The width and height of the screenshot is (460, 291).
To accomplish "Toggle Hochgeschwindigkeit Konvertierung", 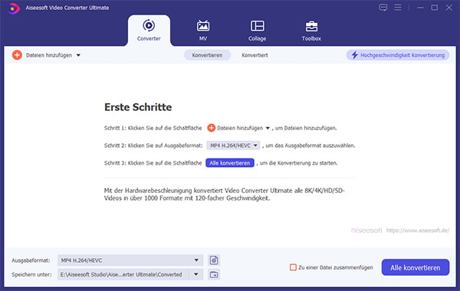I will click(x=398, y=55).
